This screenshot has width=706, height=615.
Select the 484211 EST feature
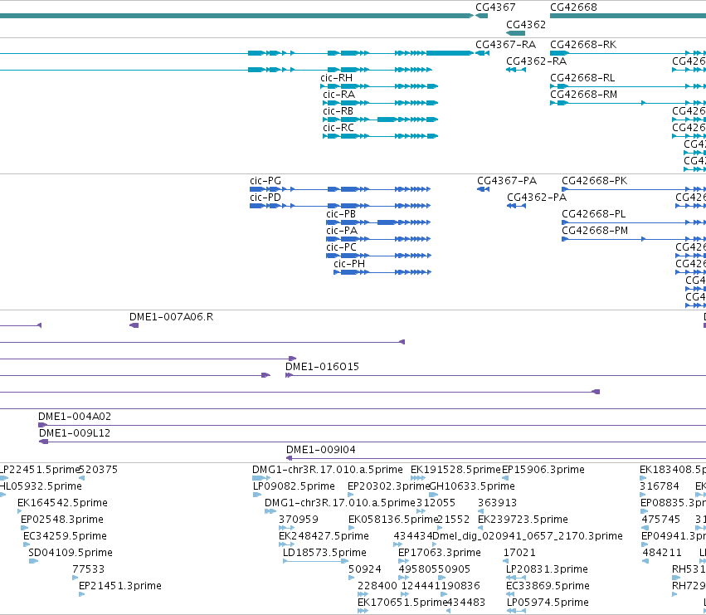point(645,561)
